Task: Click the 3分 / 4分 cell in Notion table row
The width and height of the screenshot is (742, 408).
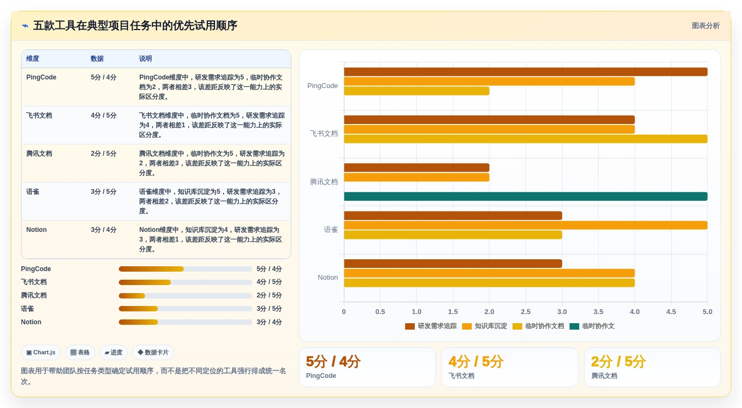Action: click(x=104, y=230)
